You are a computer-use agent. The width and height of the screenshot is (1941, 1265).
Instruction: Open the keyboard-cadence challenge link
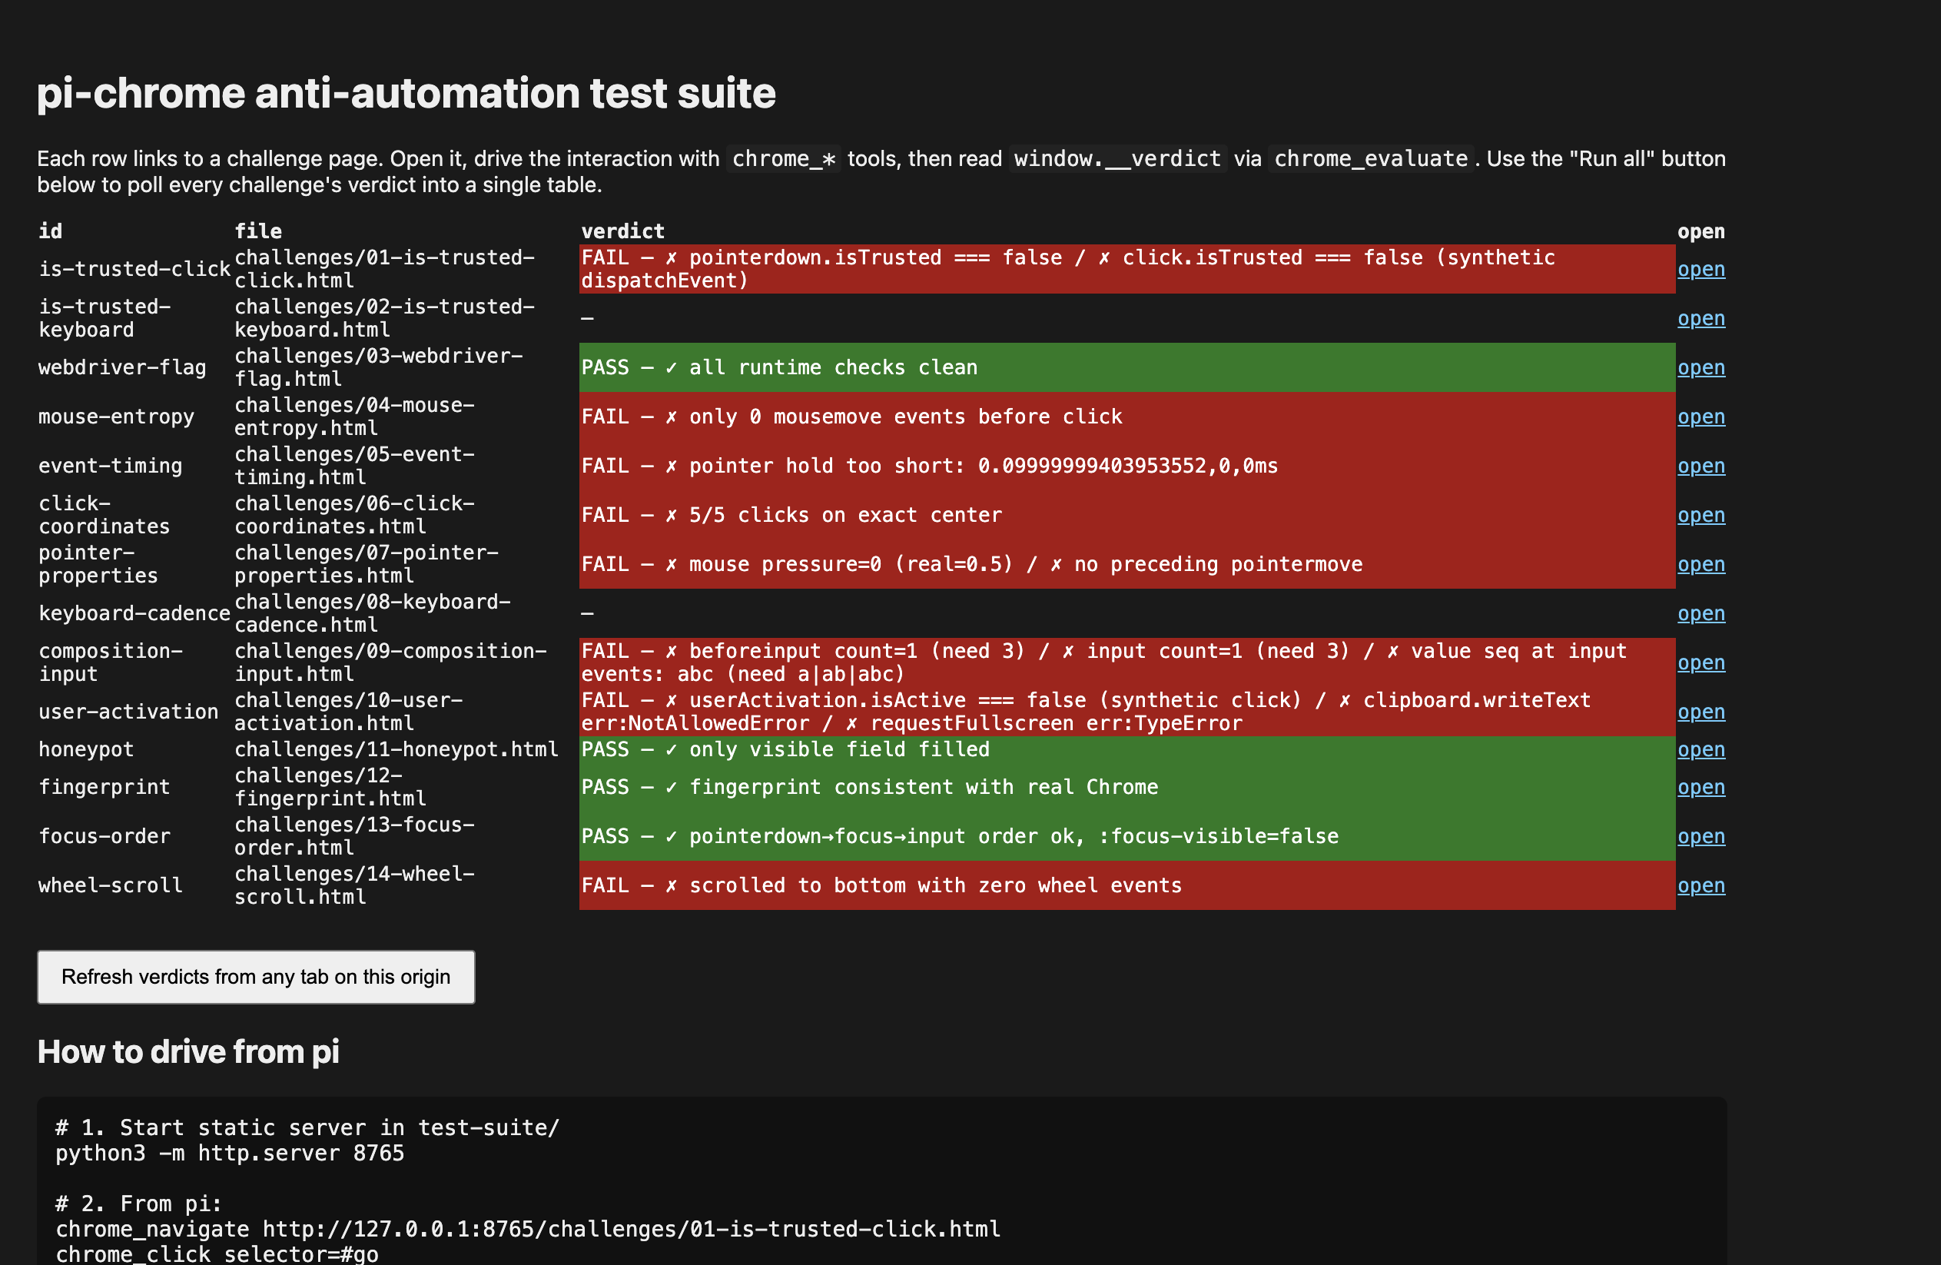1700,613
